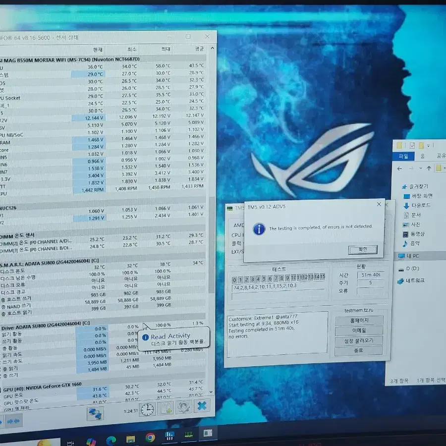Click the empty 오류 error count field
Screen dimensions: 446x446
(371, 291)
